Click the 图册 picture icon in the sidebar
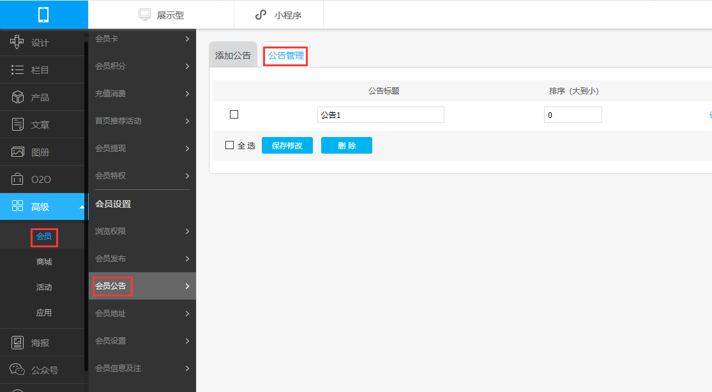The width and height of the screenshot is (712, 392). click(17, 152)
